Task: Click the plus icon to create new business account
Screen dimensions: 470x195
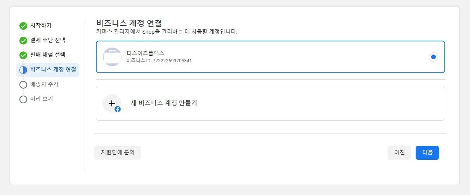Action: (112, 103)
